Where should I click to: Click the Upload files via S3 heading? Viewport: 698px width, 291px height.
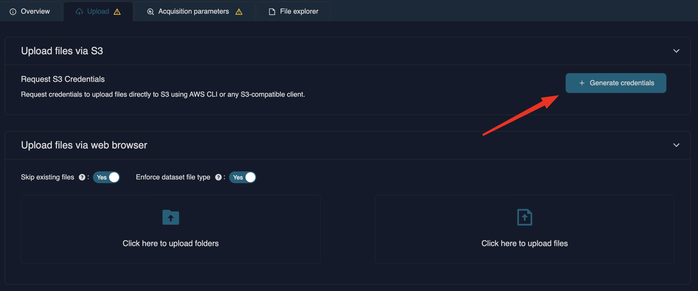(x=62, y=51)
